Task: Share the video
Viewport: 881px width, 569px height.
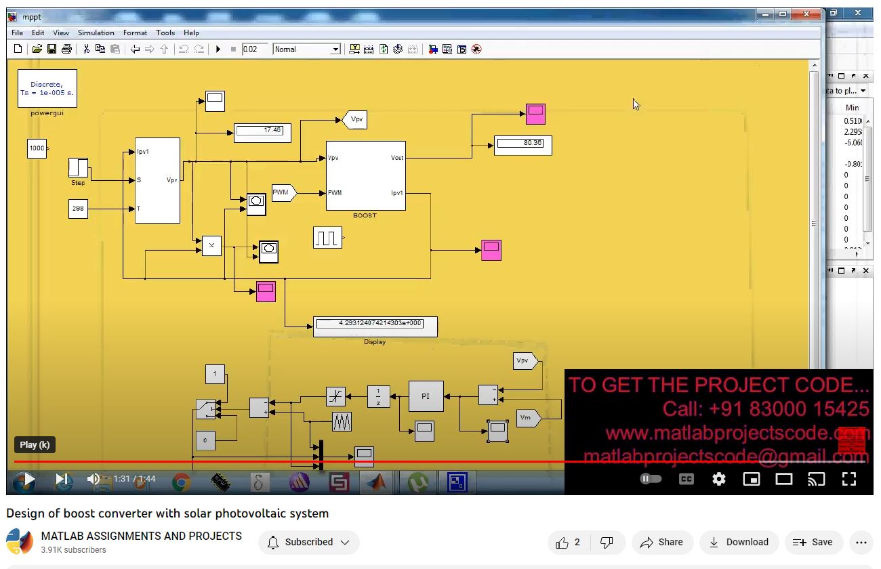Action: [x=661, y=542]
